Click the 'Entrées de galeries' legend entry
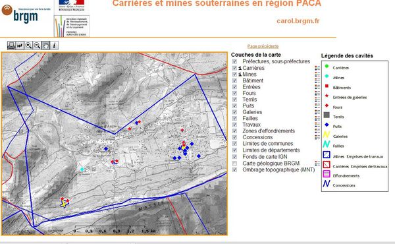Image resolution: width=395 pixels, height=244 pixels. tap(350, 98)
